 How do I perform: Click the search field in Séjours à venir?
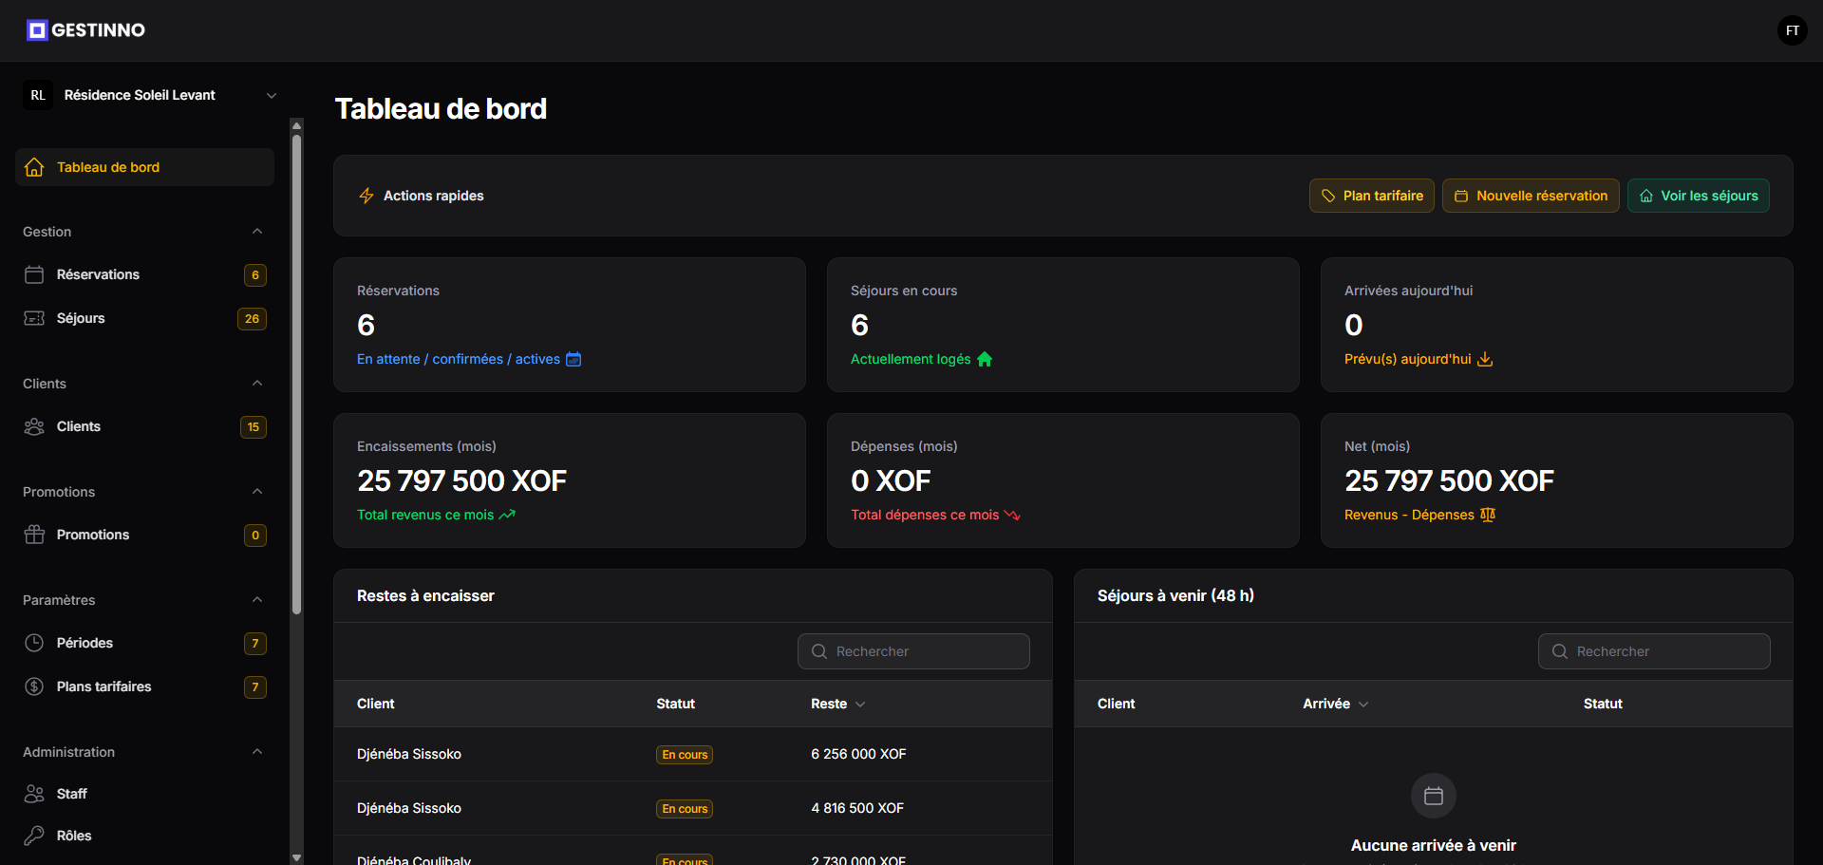coord(1654,651)
